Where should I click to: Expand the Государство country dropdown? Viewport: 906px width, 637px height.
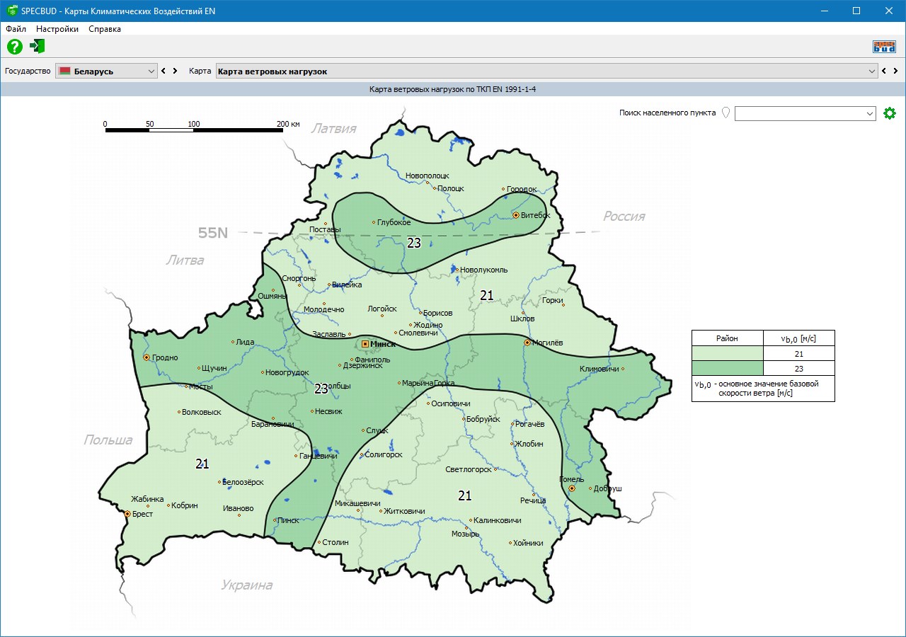[151, 71]
